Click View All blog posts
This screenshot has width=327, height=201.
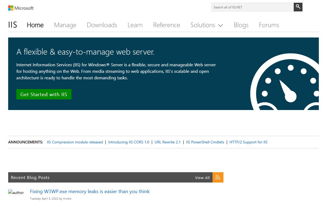[202, 178]
